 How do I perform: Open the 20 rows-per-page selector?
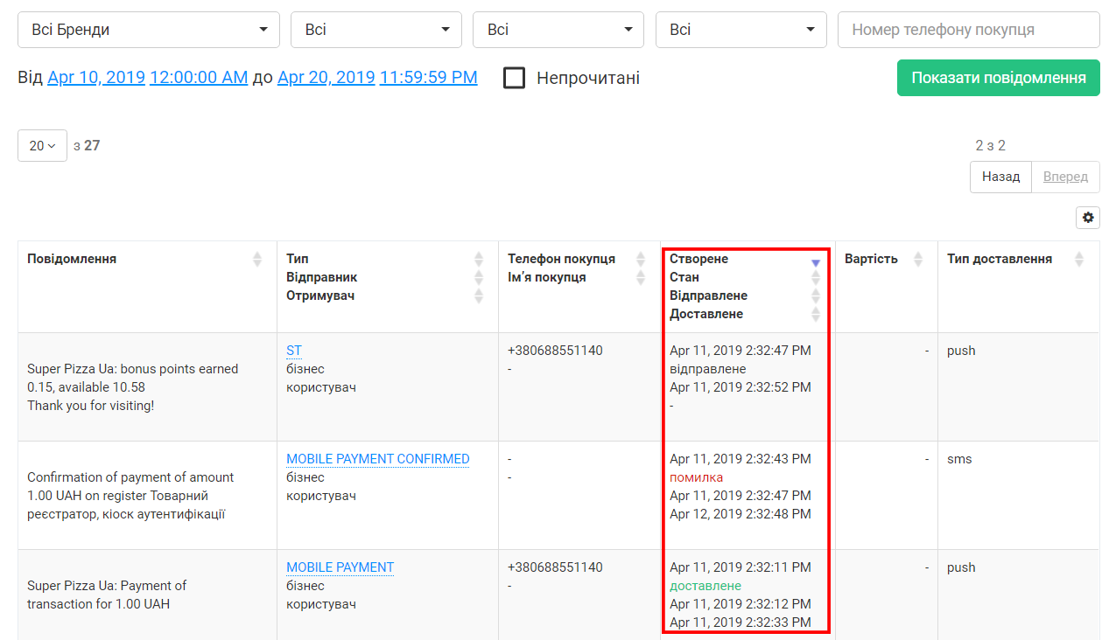[x=42, y=145]
